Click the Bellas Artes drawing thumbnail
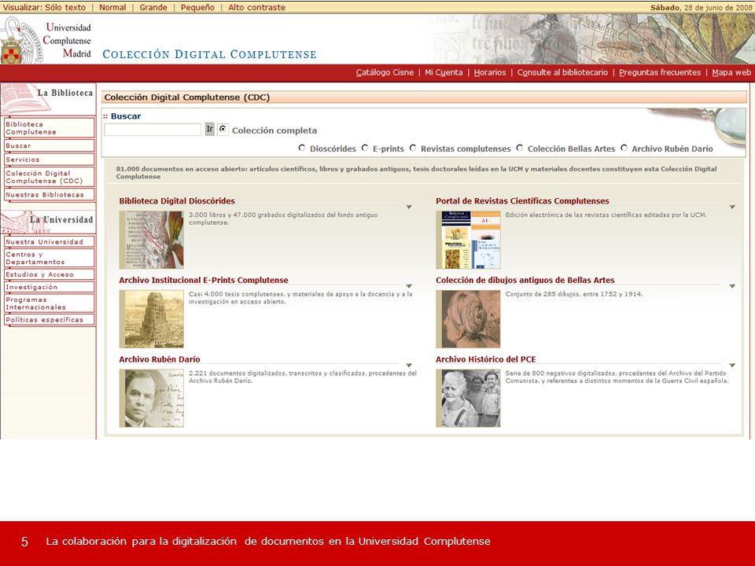Screen dimensions: 755x566 469,318
